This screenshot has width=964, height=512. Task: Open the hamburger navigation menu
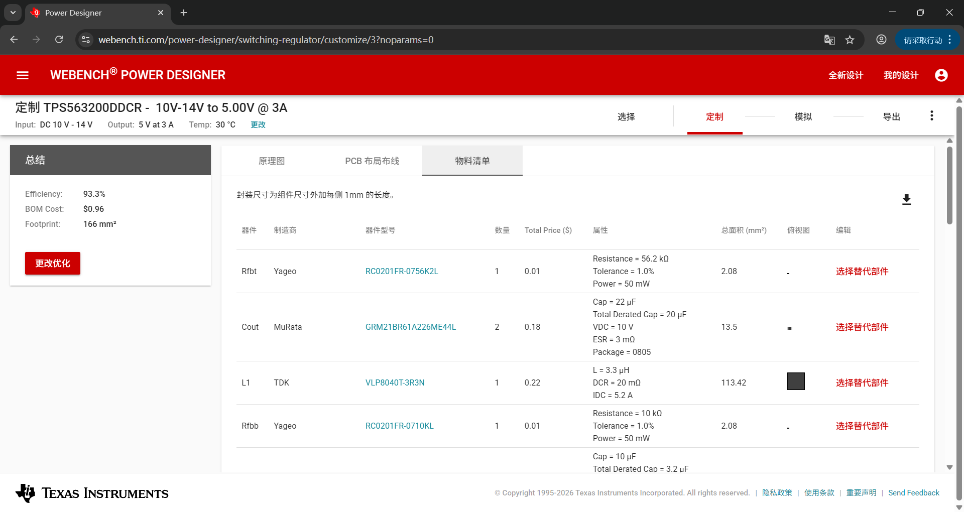[23, 75]
